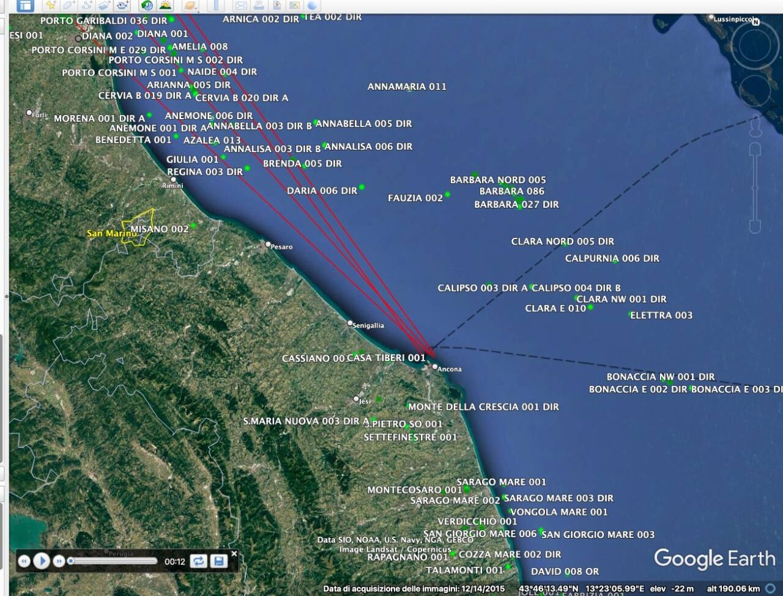Image resolution: width=783 pixels, height=596 pixels.
Task: Click the Street View pegman icon
Action: coord(755,125)
